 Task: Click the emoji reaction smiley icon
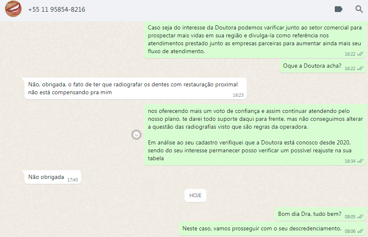136,134
